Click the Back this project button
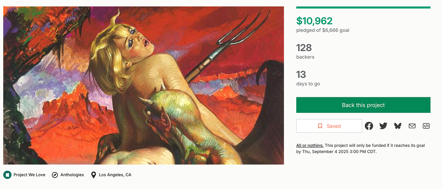442x189 pixels. [x=363, y=105]
